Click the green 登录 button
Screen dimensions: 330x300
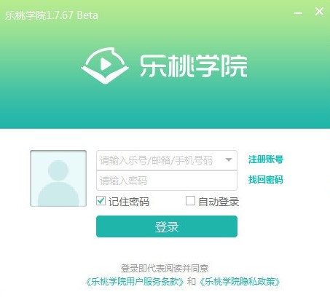point(167,226)
